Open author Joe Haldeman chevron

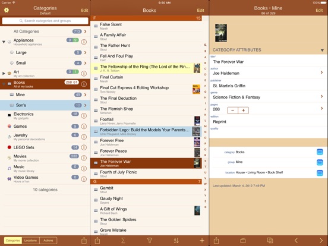coord(321,72)
